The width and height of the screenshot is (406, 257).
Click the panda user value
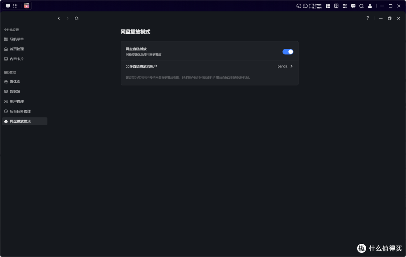tap(282, 66)
